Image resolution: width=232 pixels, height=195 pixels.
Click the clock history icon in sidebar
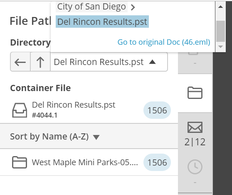[x=195, y=167]
